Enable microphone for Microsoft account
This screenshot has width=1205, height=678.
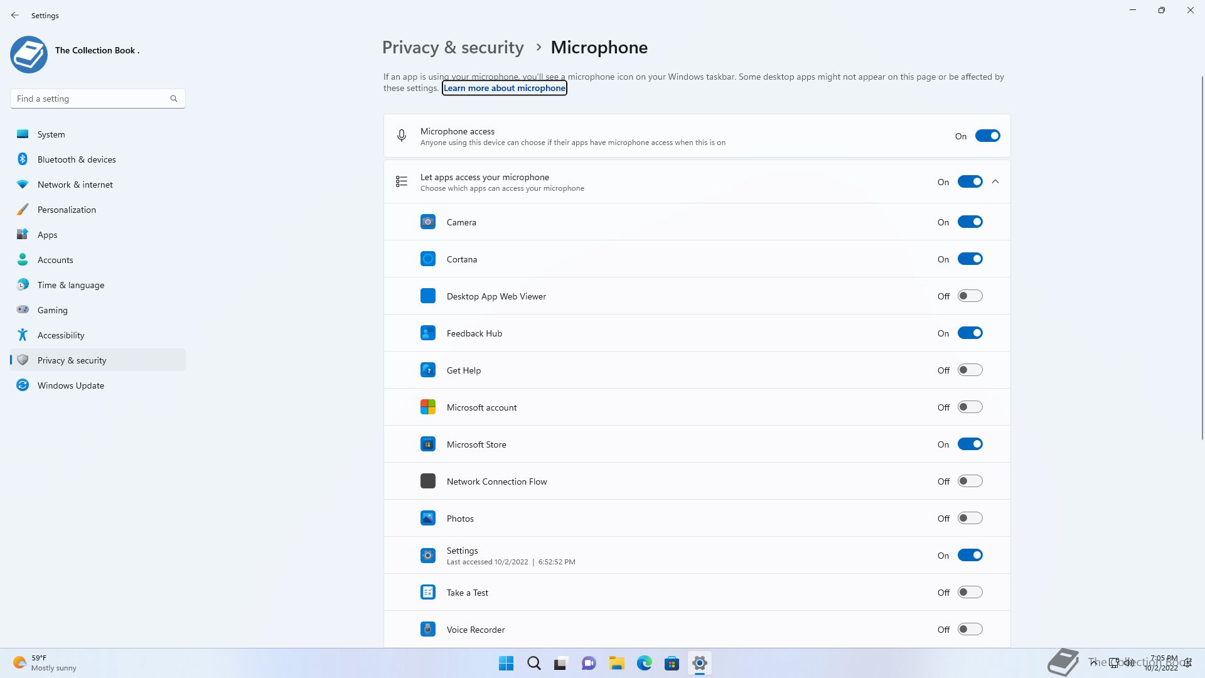tap(970, 407)
